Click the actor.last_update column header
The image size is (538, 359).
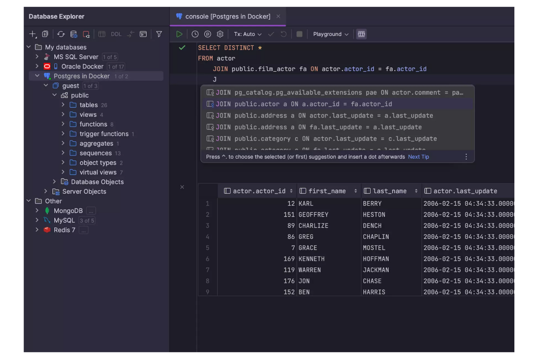click(468, 191)
